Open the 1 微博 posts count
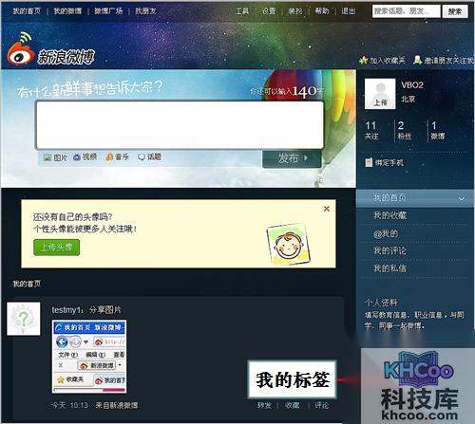The height and width of the screenshot is (424, 475). [438, 130]
